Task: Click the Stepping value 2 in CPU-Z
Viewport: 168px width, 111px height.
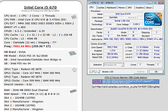Action: pyautogui.click(x=157, y=32)
